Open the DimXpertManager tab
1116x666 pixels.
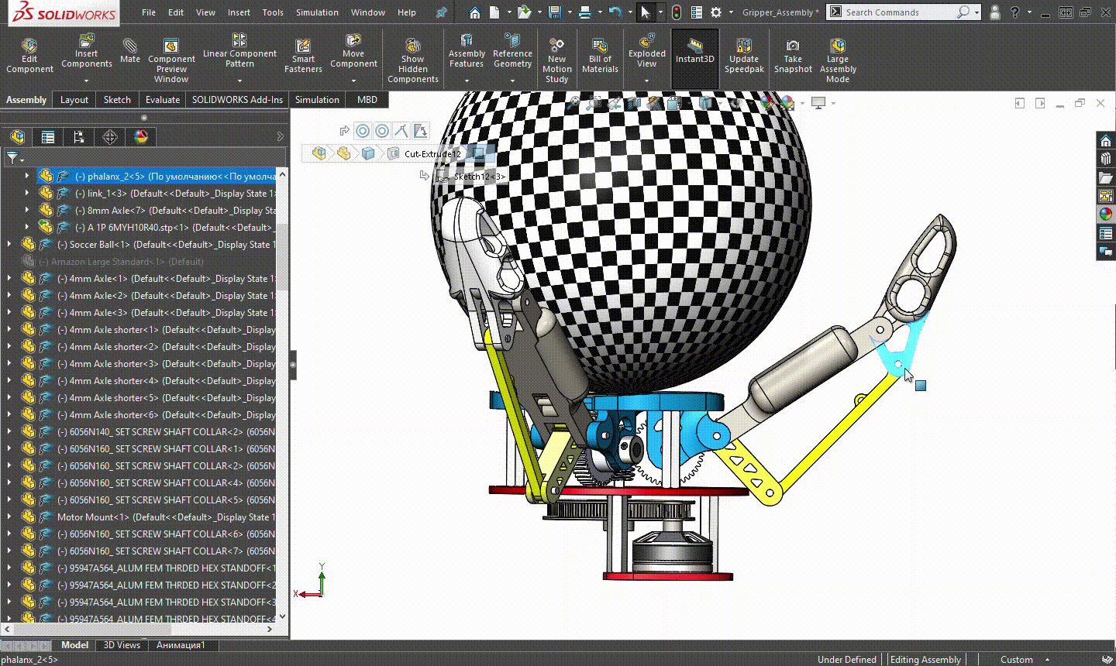pyautogui.click(x=109, y=137)
